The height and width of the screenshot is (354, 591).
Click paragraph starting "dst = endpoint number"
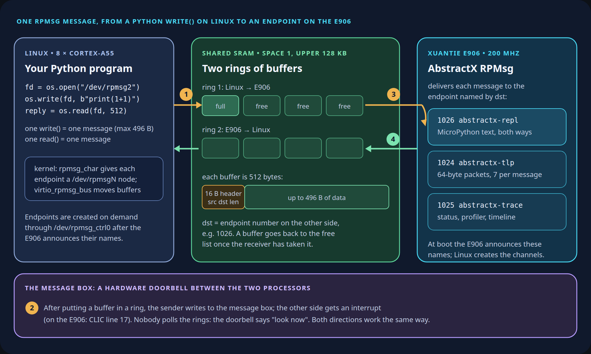click(x=271, y=234)
